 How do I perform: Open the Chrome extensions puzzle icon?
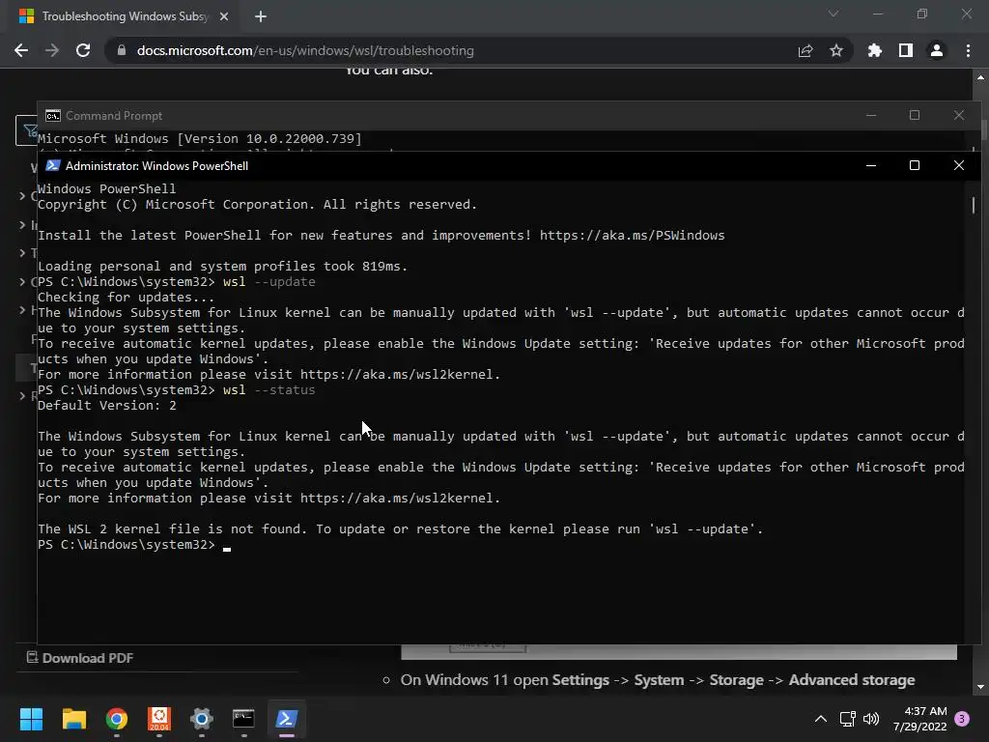click(x=875, y=50)
